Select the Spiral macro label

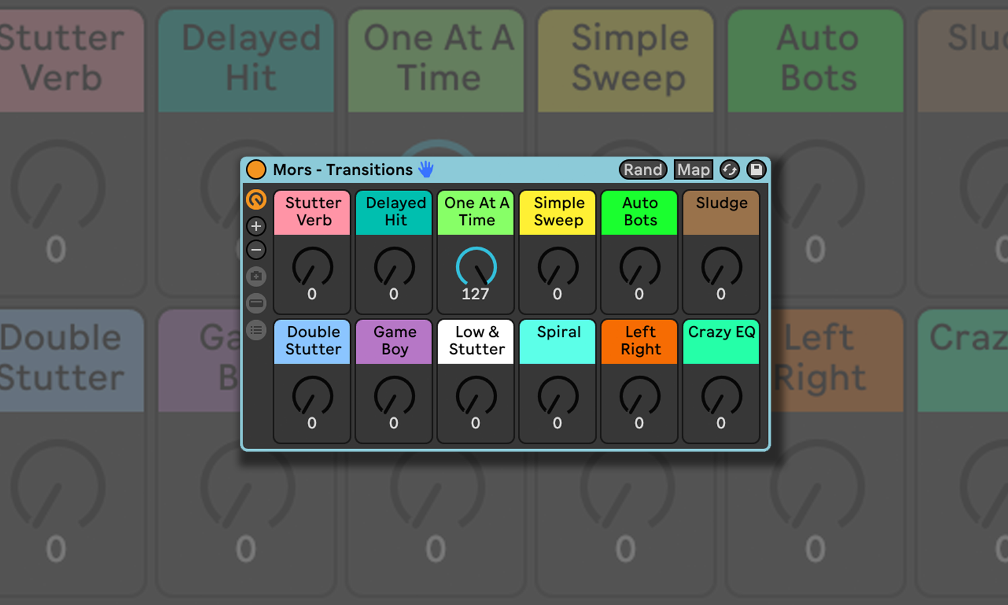pos(558,341)
